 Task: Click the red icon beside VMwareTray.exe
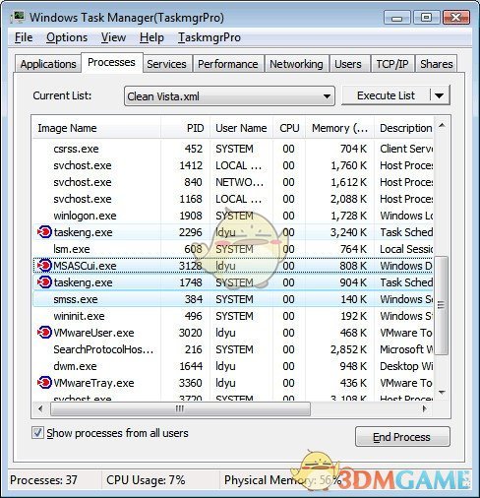point(44,383)
